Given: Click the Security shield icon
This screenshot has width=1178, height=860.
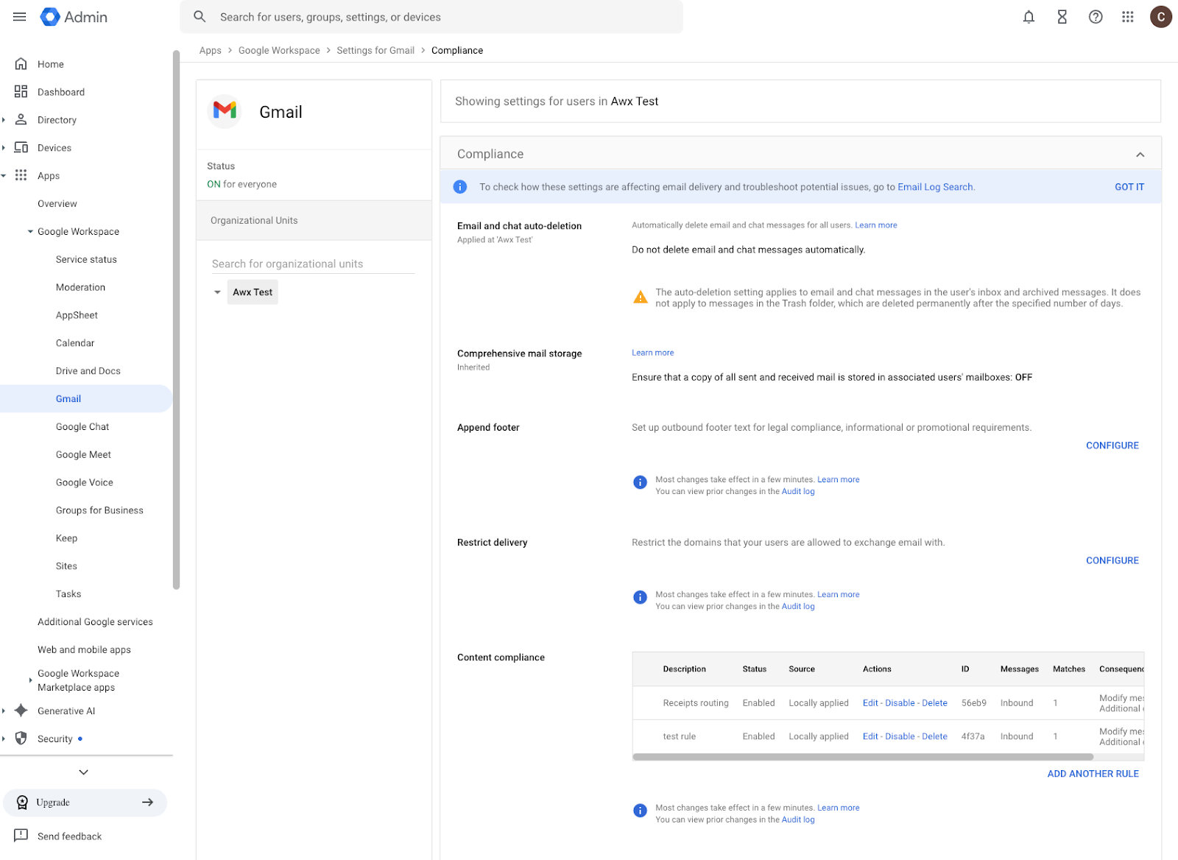Looking at the screenshot, I should coord(21,739).
